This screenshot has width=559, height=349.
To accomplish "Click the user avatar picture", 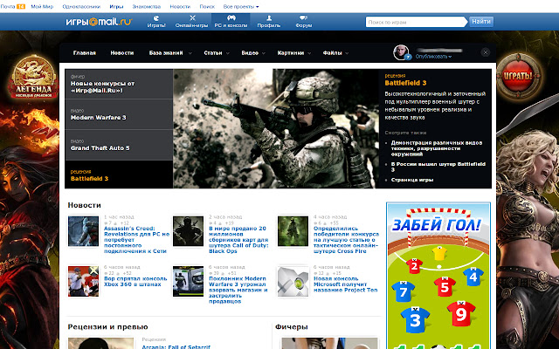I will click(x=401, y=52).
